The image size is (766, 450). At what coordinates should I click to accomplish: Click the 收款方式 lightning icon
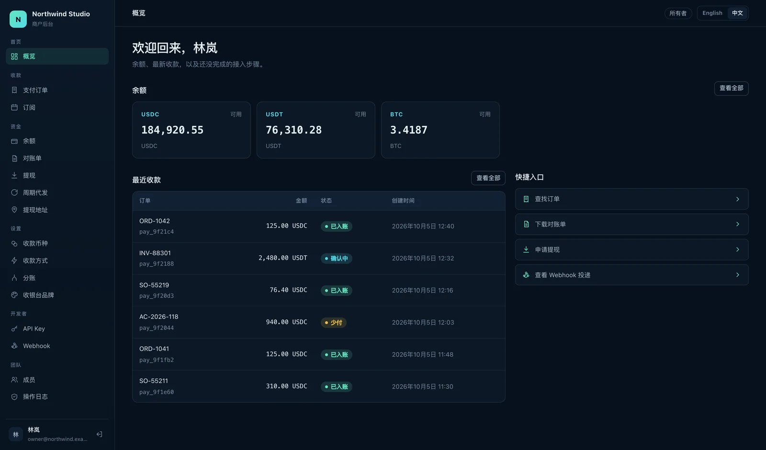pos(14,261)
